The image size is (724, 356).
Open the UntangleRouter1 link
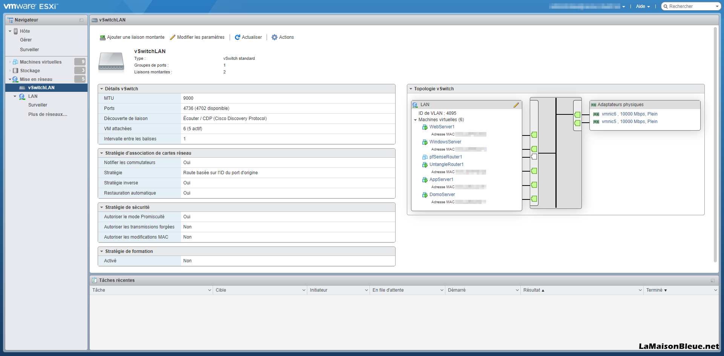click(x=446, y=164)
